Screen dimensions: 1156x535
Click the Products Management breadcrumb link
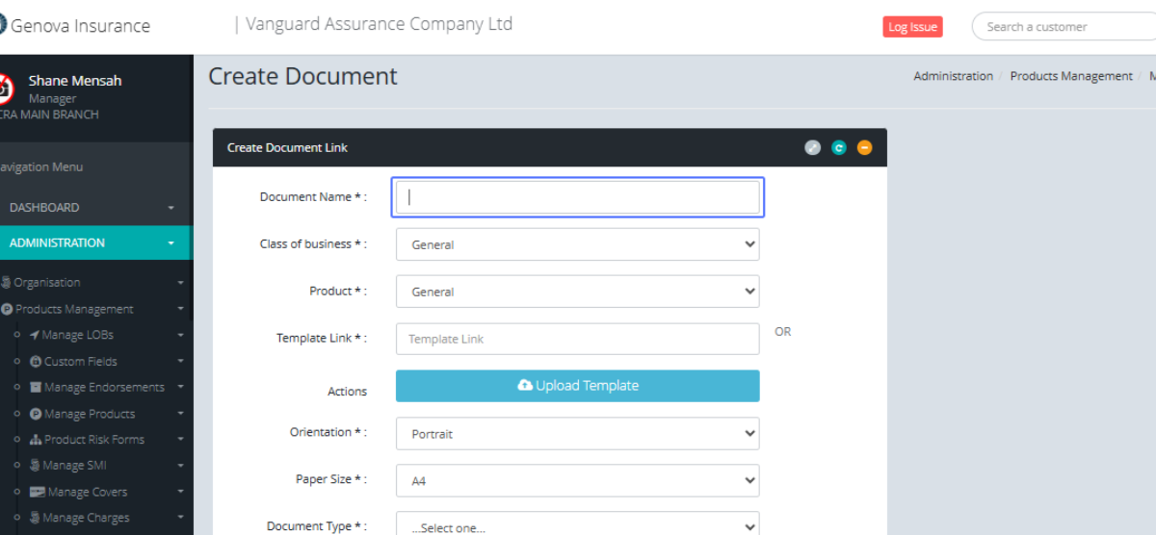coord(1070,76)
